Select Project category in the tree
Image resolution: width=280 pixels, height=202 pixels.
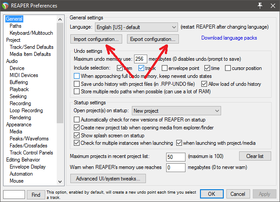[13, 40]
